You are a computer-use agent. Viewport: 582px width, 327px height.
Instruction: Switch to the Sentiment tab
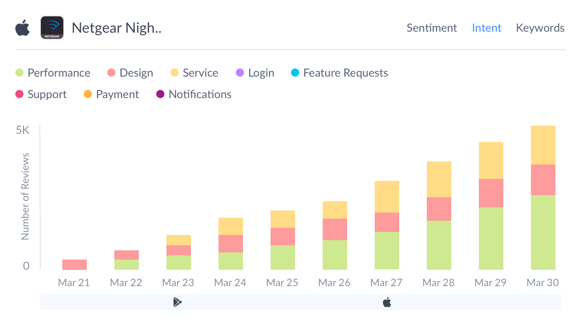tap(431, 28)
